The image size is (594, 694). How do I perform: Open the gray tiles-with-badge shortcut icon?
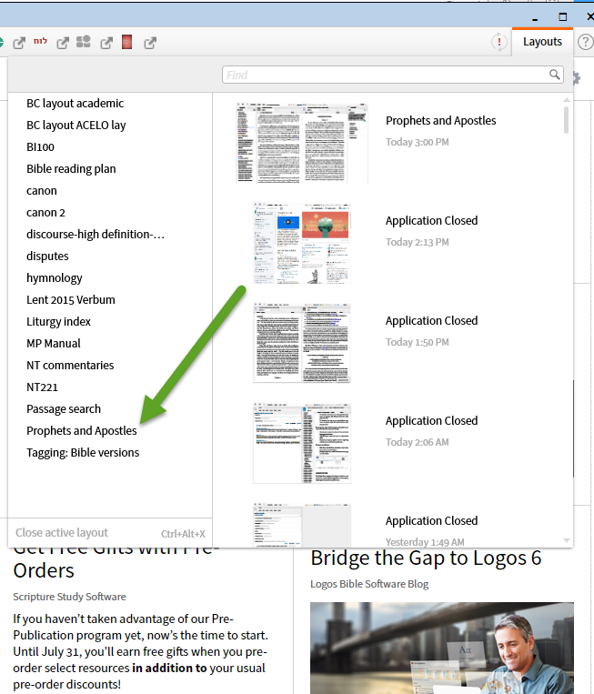click(x=83, y=42)
